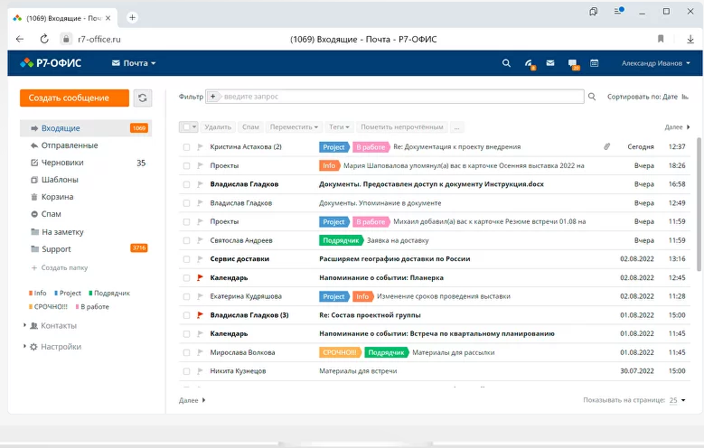Open the calendar icon in header
Screen dimensions: 704x448
pyautogui.click(x=595, y=63)
